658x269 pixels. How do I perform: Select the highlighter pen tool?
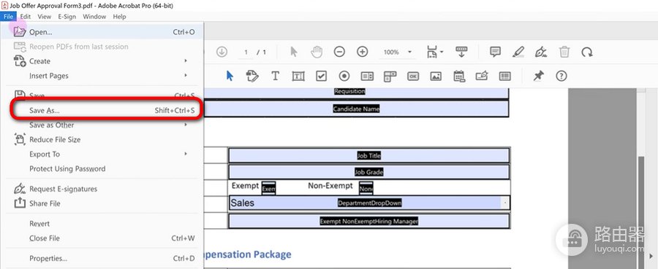pos(518,52)
